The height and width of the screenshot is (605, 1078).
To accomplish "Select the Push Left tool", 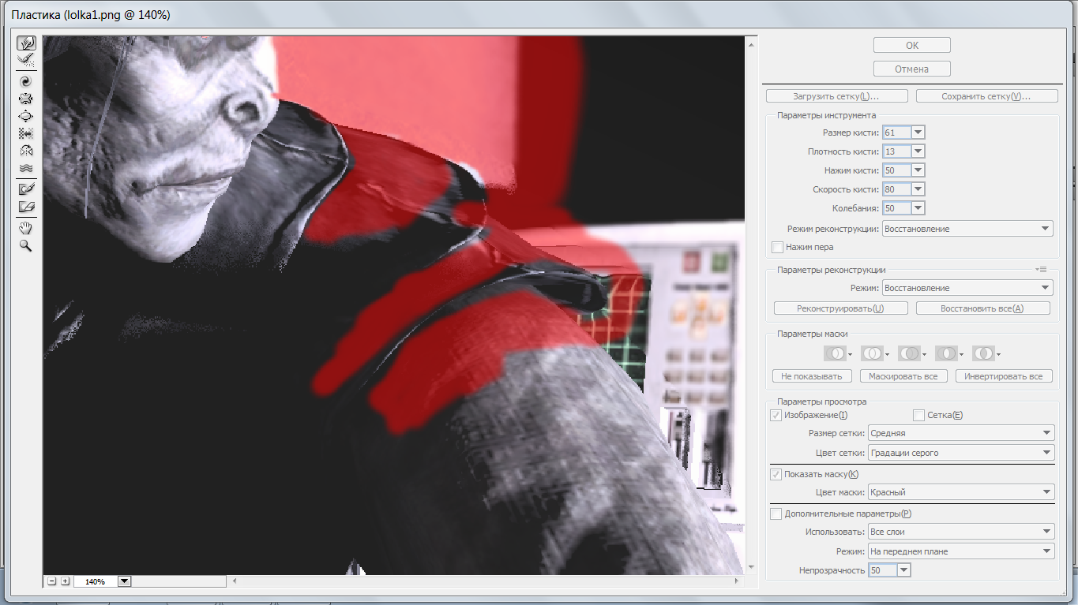I will pos(25,133).
